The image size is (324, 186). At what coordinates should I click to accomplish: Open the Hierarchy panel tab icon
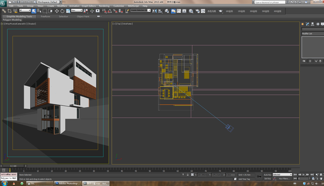(x=313, y=24)
